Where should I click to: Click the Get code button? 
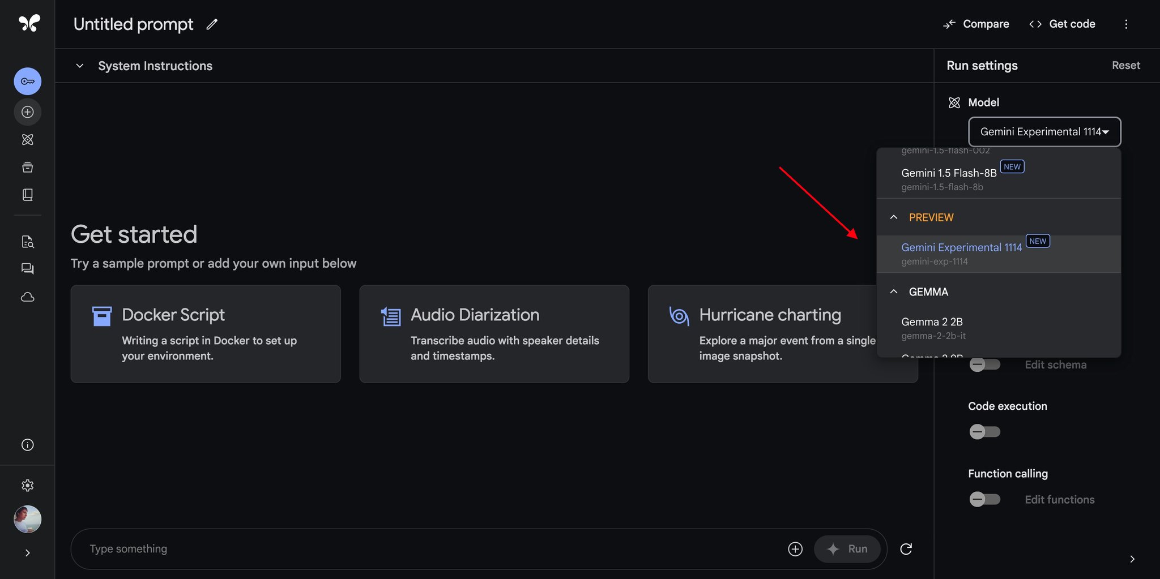(1062, 24)
